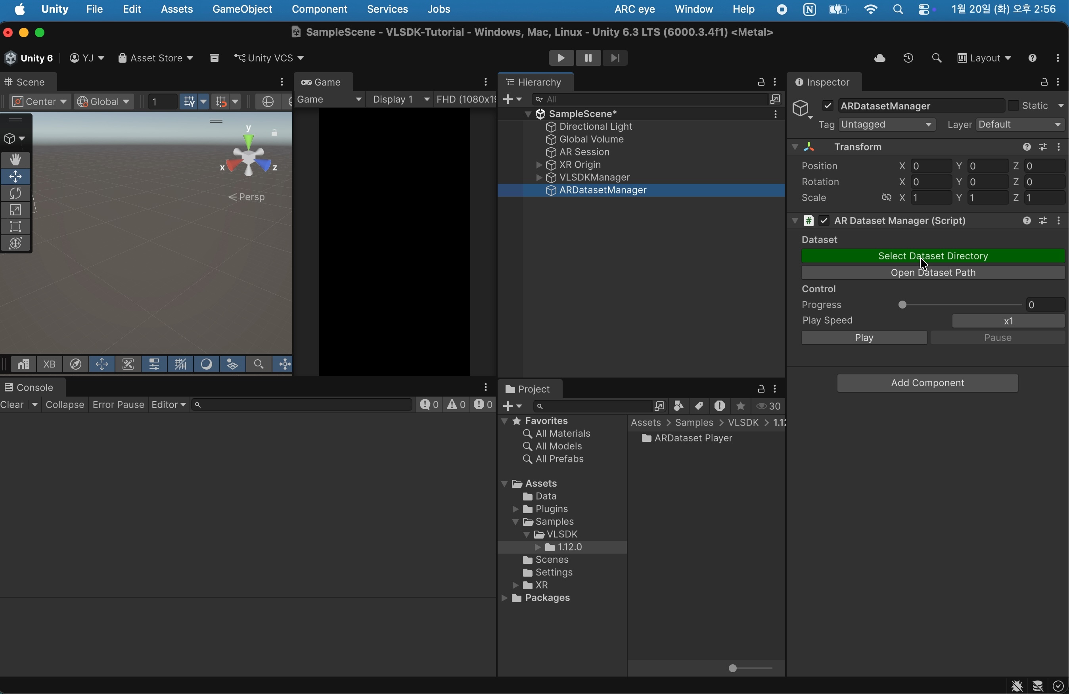Open the Undo History icon in toolbar
1069x694 pixels.
[x=908, y=58]
